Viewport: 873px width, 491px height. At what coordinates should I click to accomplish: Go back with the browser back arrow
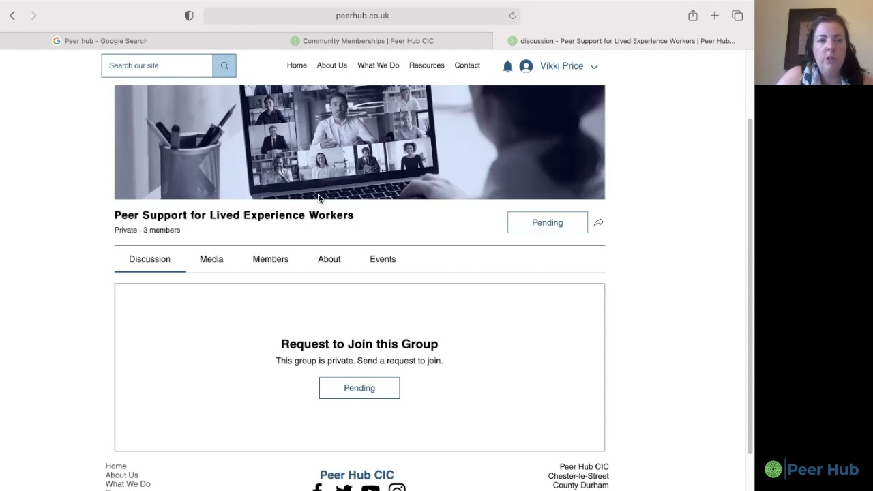tap(12, 16)
